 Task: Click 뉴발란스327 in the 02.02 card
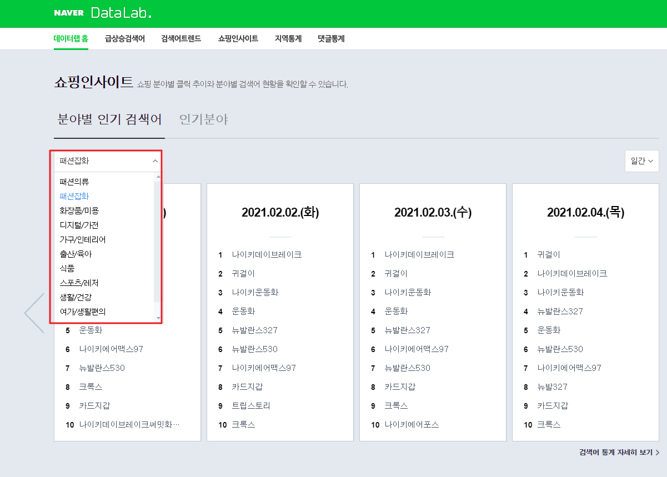pos(255,330)
